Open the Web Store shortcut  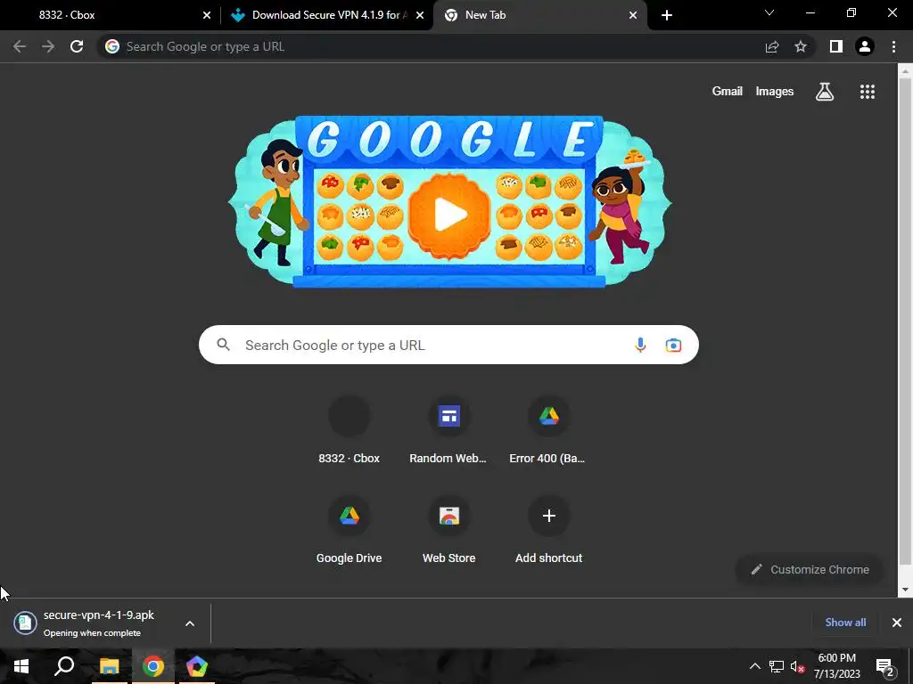(449, 531)
